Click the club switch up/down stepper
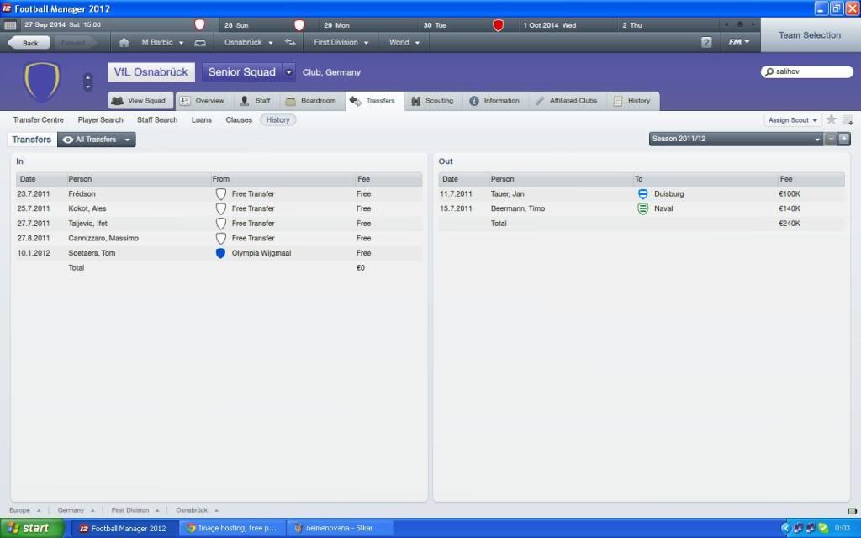The width and height of the screenshot is (861, 538). coord(87,82)
